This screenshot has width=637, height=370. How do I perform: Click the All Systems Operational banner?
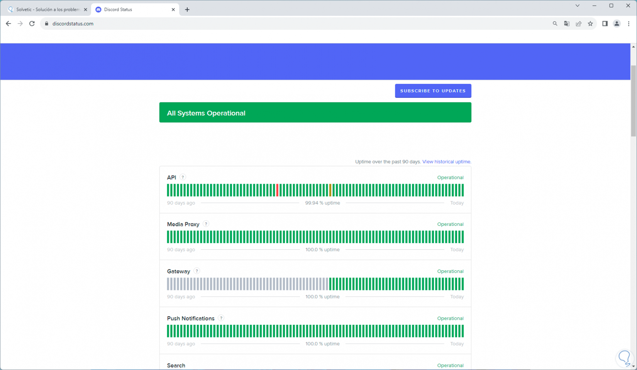tap(315, 113)
